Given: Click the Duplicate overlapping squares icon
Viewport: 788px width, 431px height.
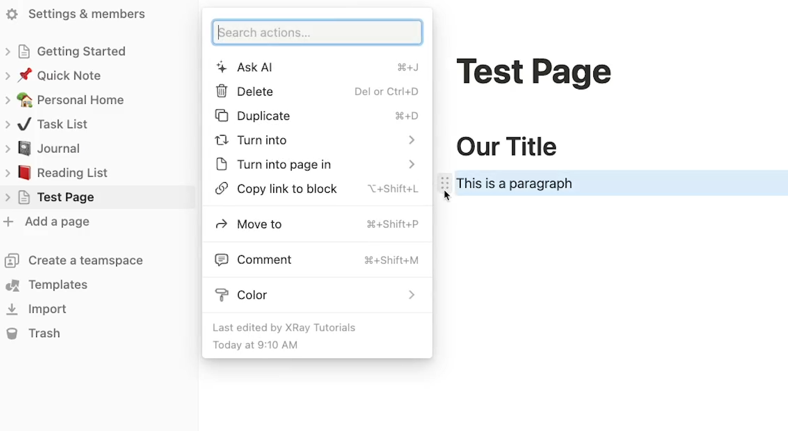Looking at the screenshot, I should pyautogui.click(x=221, y=116).
